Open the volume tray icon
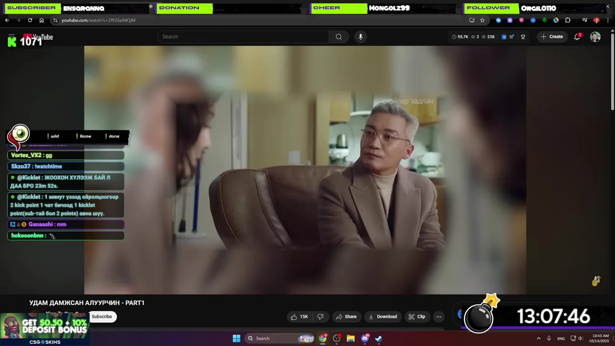Image resolution: width=615 pixels, height=346 pixels. [x=580, y=338]
